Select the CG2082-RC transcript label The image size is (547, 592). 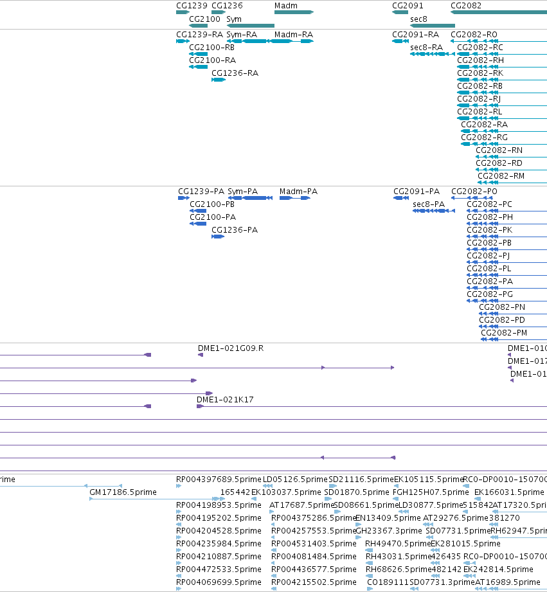(480, 47)
